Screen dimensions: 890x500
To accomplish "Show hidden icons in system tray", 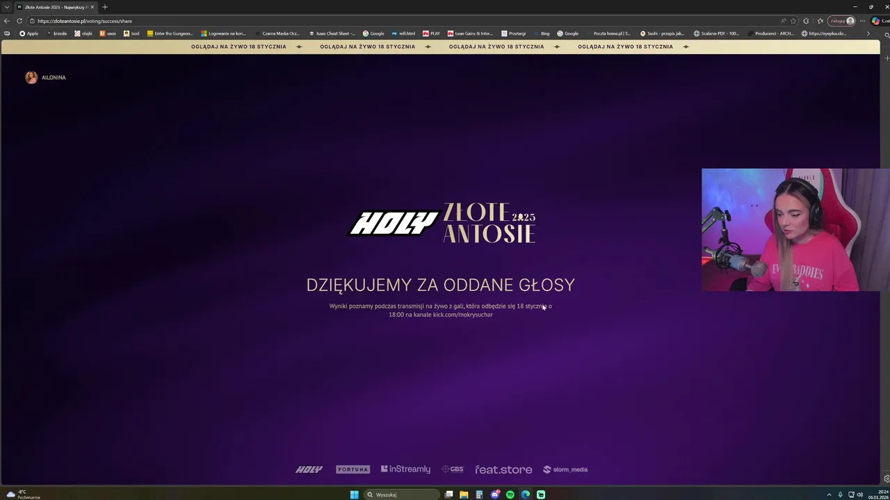I will coord(829,494).
